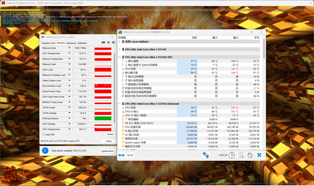The image size is (314, 186).
Task: Click the Close button in GPU-Z
Action: pos(109,141)
